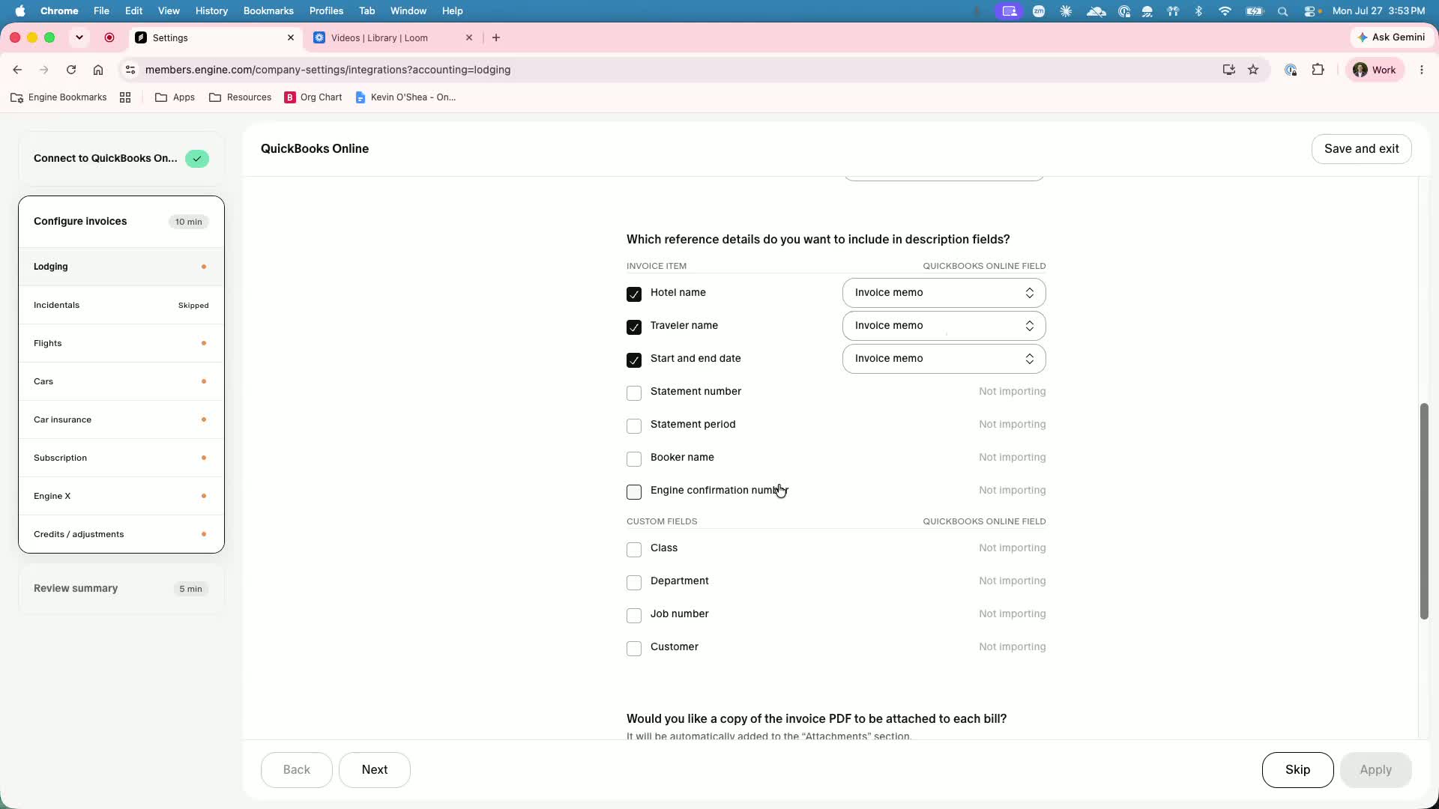
Task: Open Car insurance section in sidebar
Action: click(x=121, y=419)
